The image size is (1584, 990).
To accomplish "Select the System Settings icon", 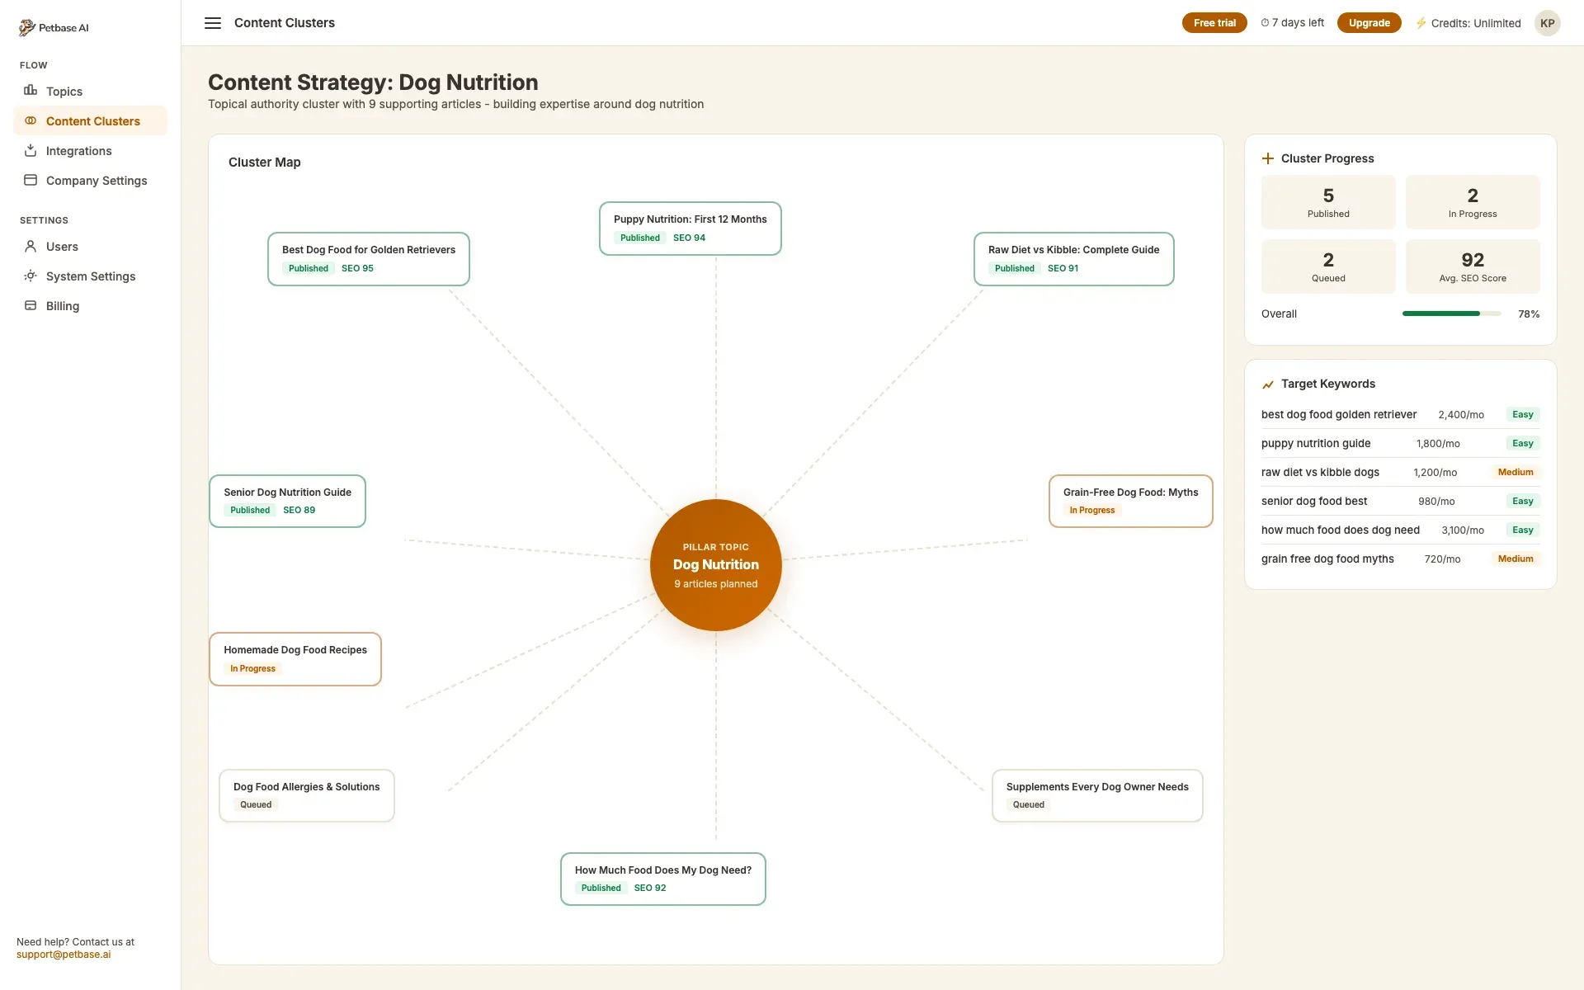I will coord(31,276).
